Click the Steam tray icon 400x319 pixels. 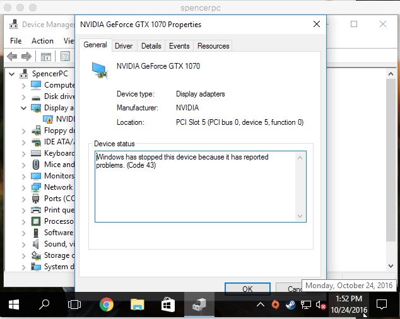point(290,304)
